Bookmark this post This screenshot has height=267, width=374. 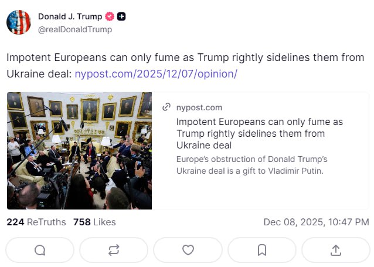[262, 250]
